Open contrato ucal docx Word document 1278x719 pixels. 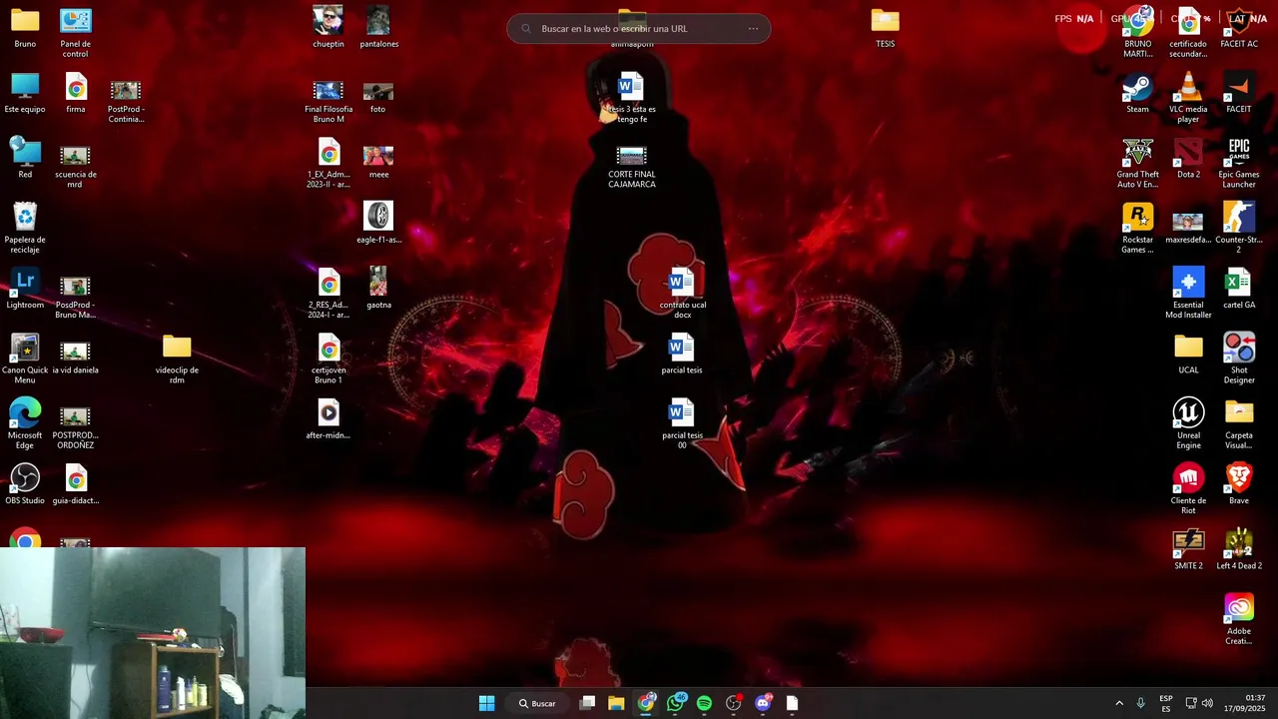click(682, 294)
